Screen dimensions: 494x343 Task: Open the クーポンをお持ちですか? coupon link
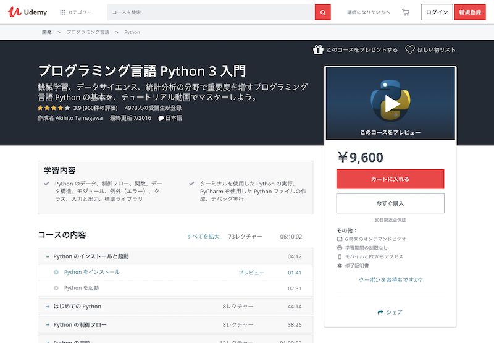390,280
